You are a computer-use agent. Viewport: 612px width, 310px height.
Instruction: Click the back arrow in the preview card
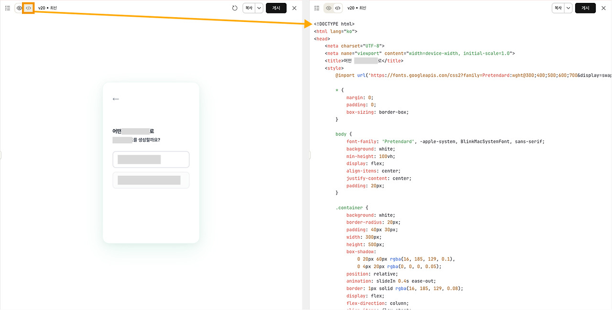click(x=116, y=99)
